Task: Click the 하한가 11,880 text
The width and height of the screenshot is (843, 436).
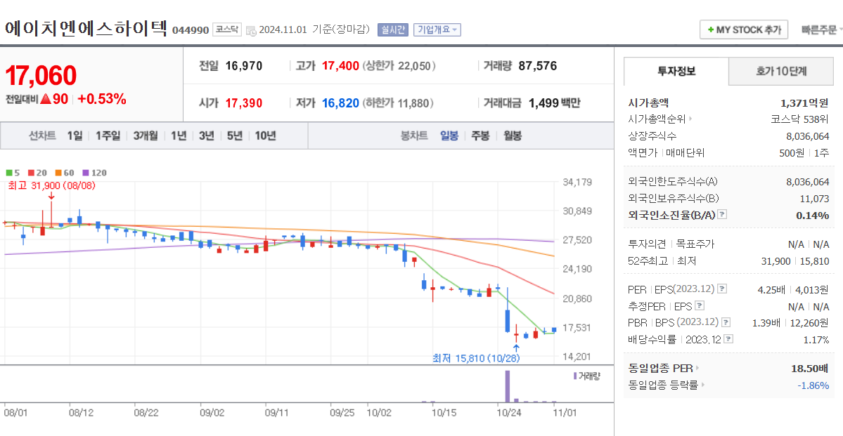Action: point(399,103)
